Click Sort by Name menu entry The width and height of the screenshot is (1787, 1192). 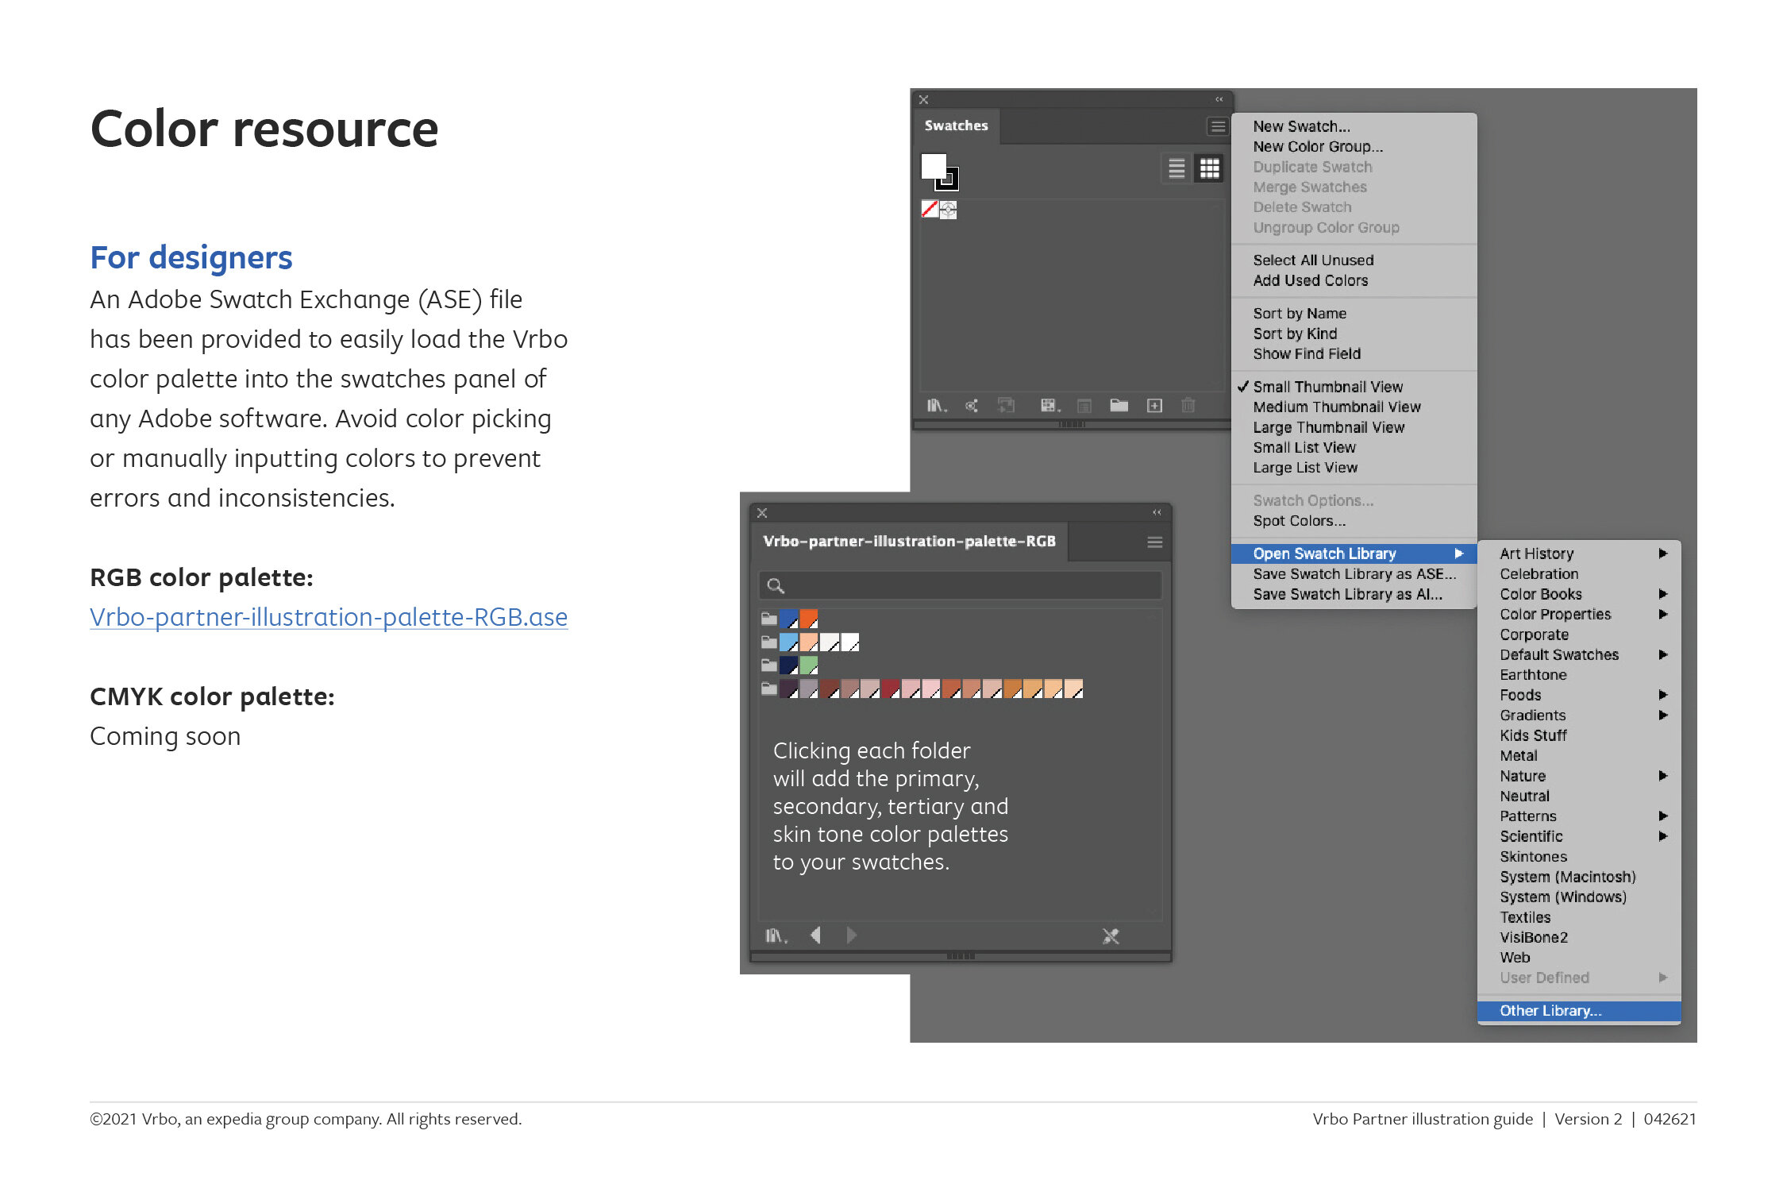click(x=1300, y=314)
